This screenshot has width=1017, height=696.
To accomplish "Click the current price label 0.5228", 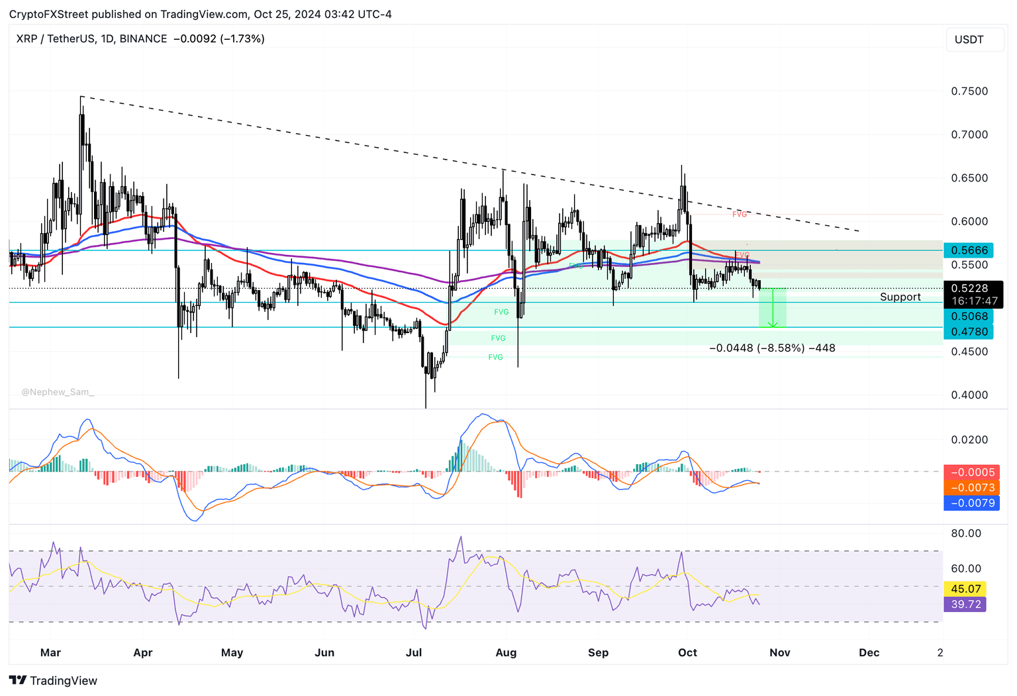I will [x=969, y=288].
